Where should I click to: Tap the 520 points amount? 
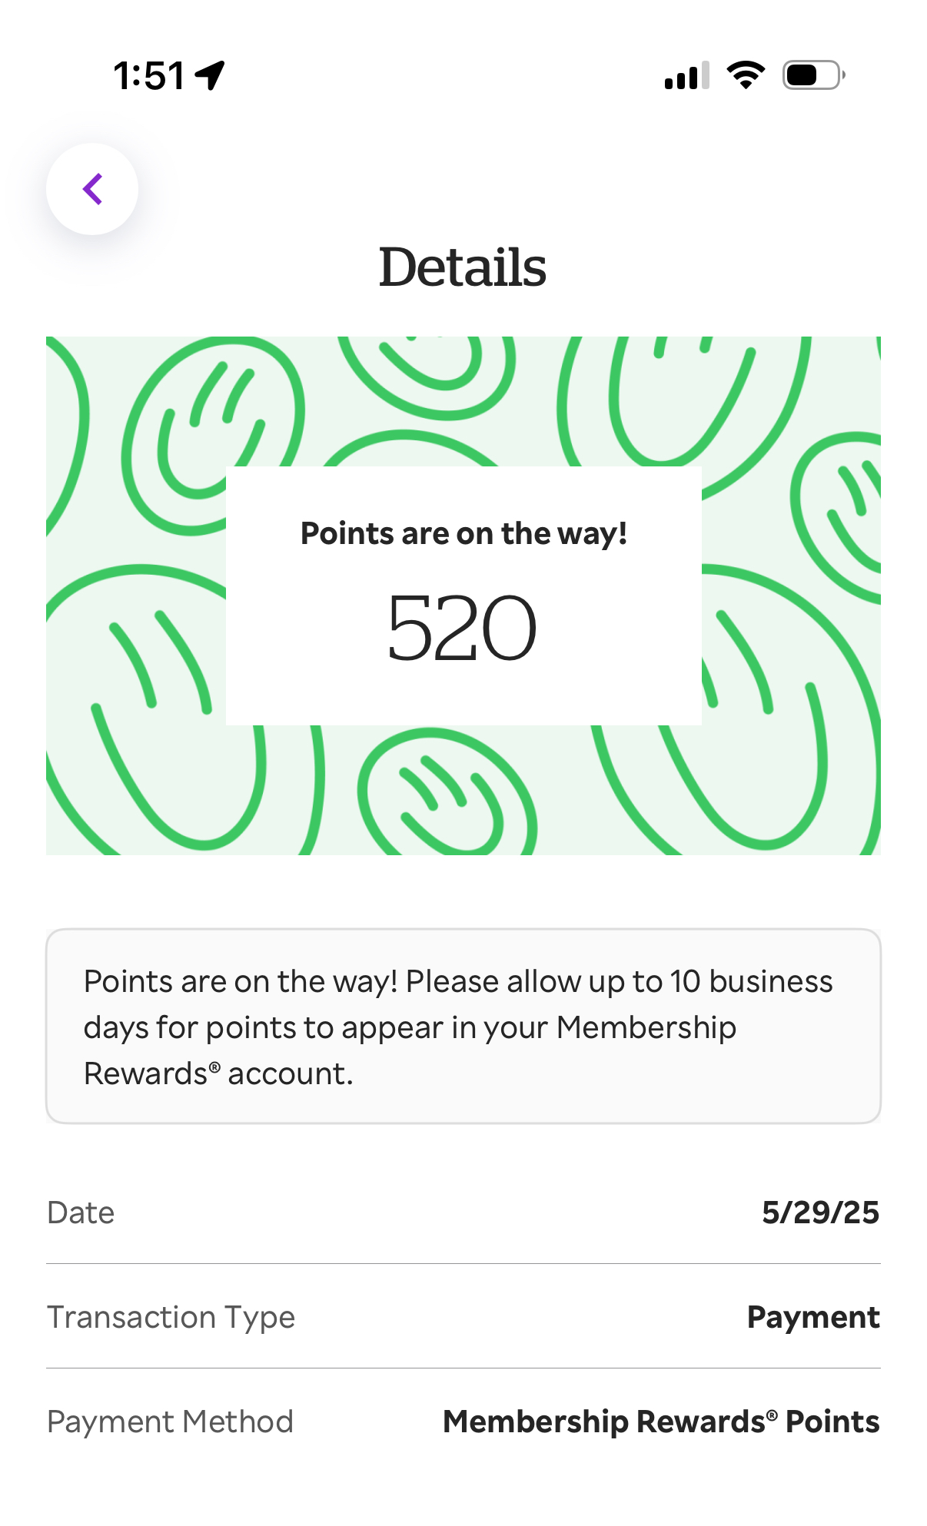pos(462,628)
